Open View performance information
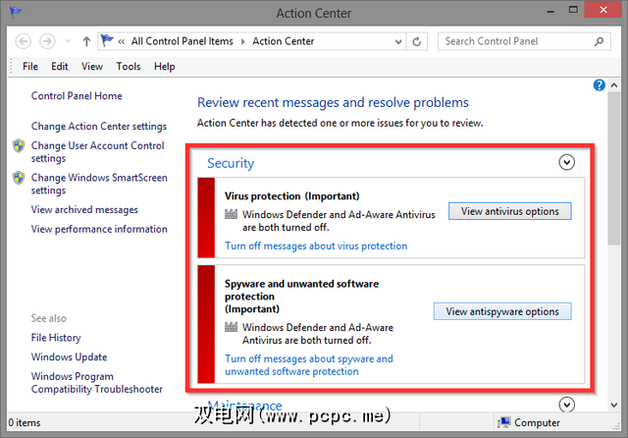Image resolution: width=628 pixels, height=438 pixels. pos(99,229)
